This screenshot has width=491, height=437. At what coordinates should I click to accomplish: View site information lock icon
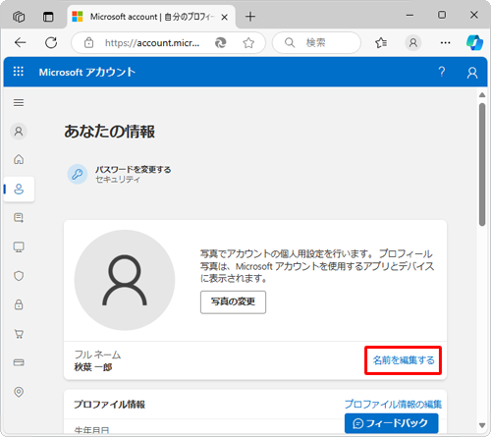tap(88, 42)
